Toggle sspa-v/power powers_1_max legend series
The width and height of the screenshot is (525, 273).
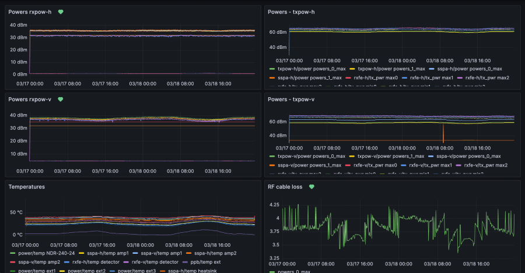[x=309, y=165]
